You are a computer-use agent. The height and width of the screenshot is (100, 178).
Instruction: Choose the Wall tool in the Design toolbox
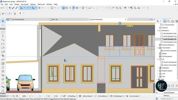(3, 32)
